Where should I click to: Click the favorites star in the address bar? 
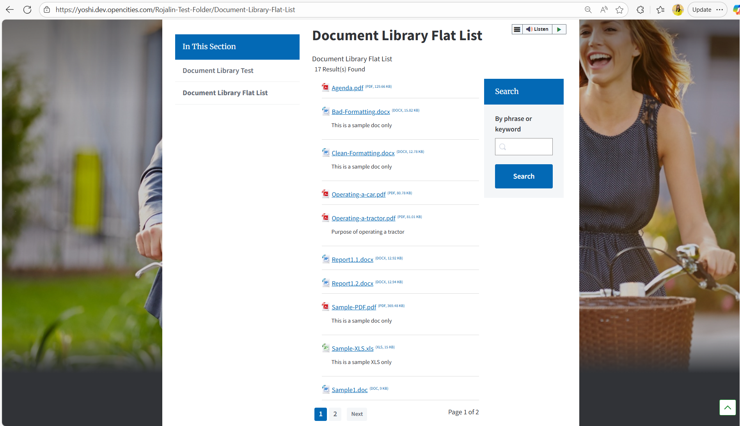click(x=619, y=9)
